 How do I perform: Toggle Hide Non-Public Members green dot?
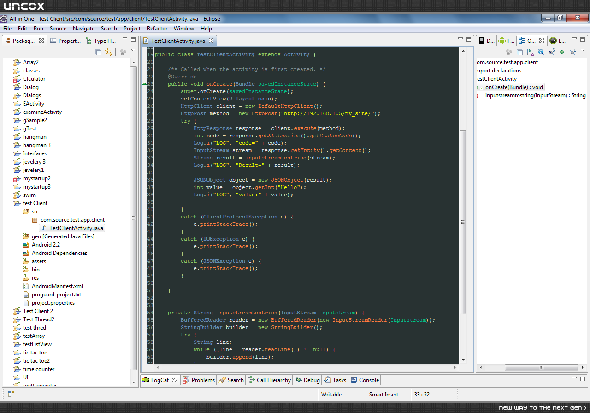coord(562,52)
